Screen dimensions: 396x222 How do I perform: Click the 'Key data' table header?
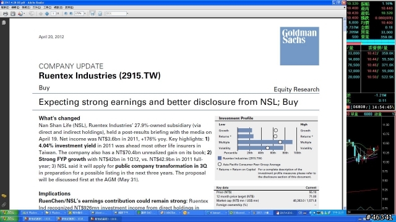tap(223, 187)
